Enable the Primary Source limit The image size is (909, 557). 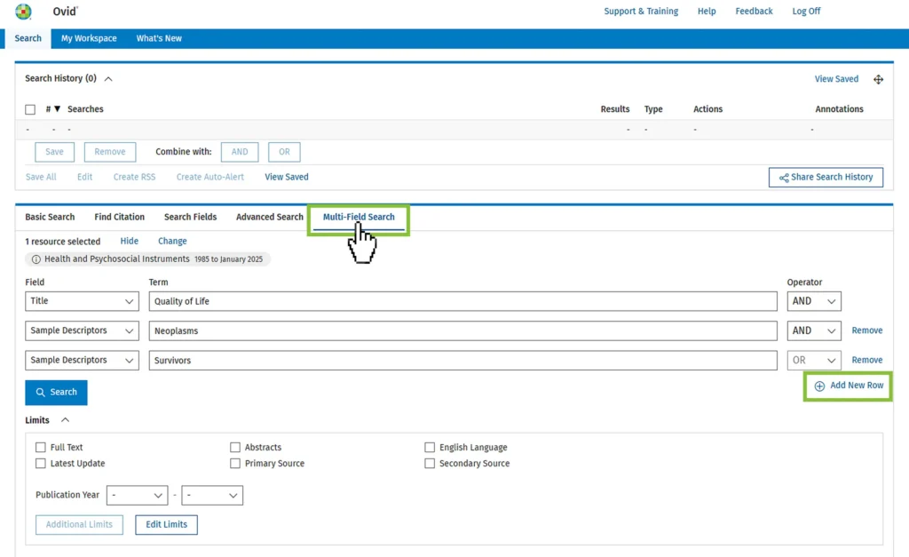point(234,464)
